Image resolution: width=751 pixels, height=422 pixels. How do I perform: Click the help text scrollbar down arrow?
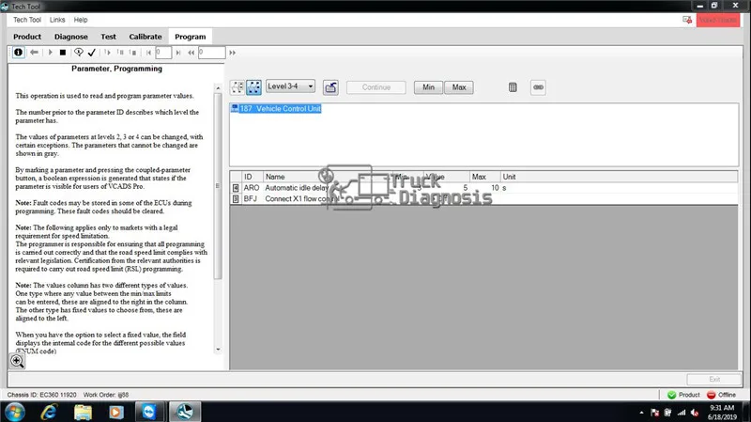tap(218, 350)
